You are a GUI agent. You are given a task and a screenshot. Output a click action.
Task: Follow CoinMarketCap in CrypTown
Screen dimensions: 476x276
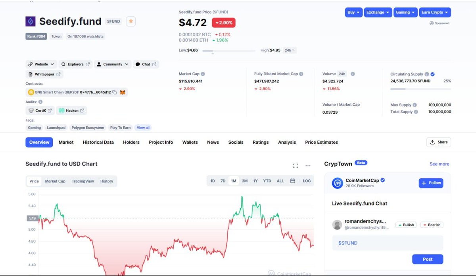tap(431, 183)
